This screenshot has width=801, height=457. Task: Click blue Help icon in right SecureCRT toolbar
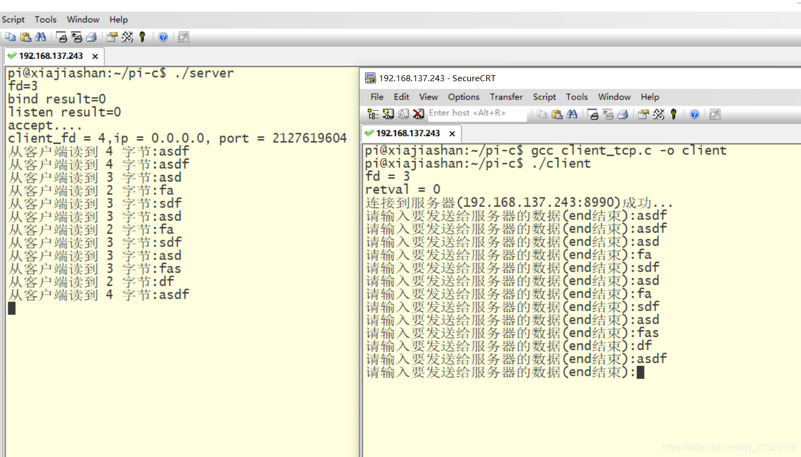coord(694,114)
